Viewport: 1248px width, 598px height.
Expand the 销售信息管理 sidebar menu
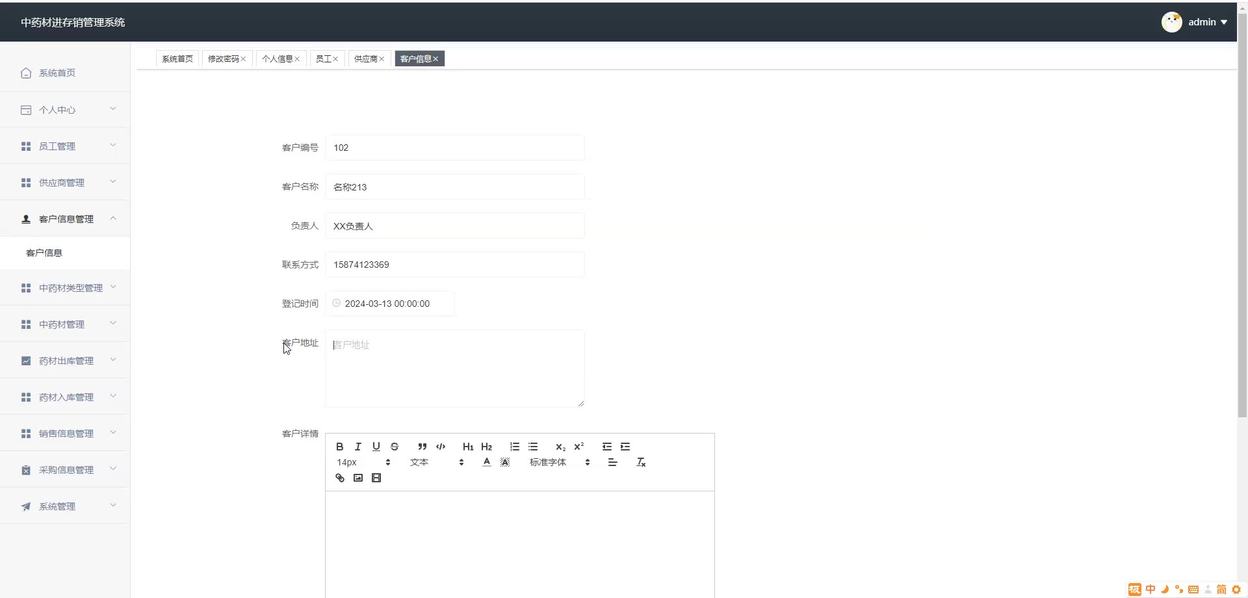tap(65, 434)
